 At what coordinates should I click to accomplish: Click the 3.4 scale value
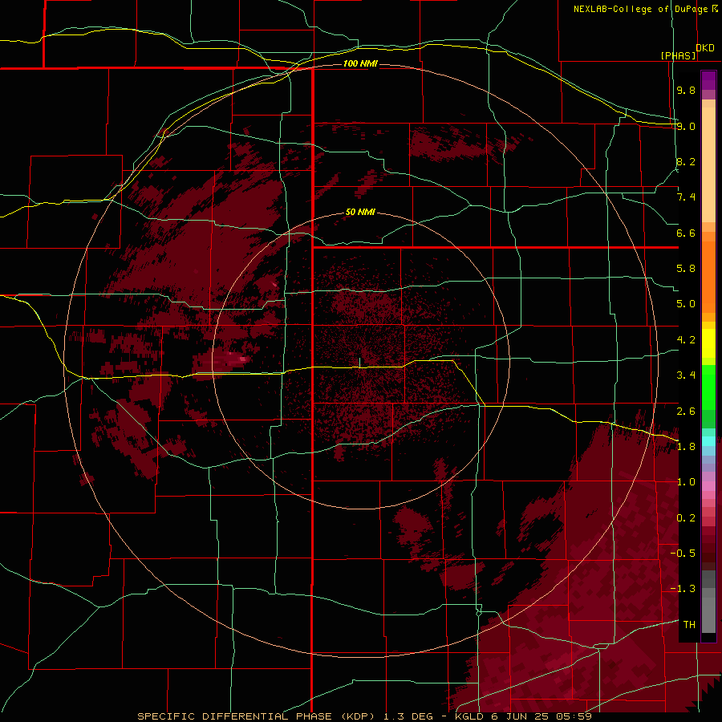(686, 375)
